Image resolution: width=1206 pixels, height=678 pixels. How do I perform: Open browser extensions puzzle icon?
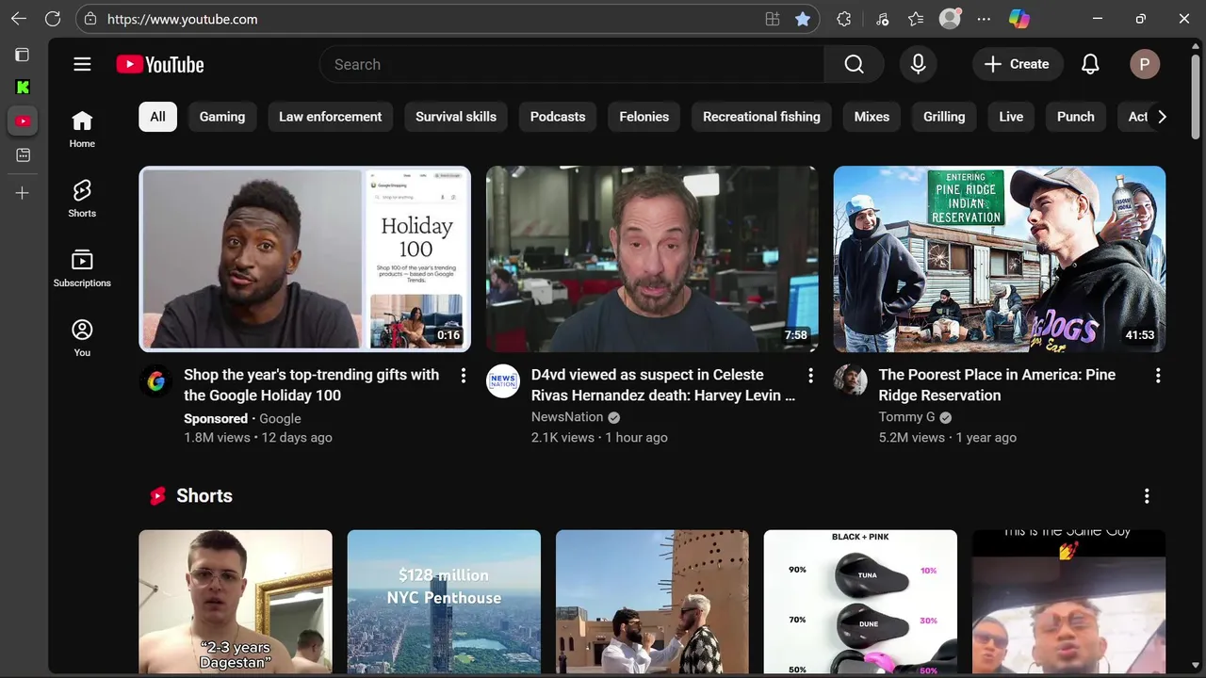coord(844,19)
